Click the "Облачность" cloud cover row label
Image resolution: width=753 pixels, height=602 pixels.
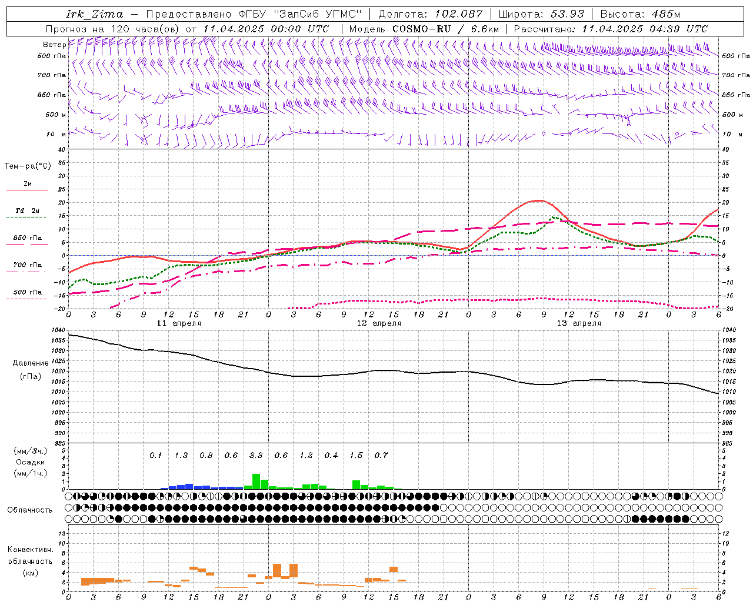pos(30,510)
